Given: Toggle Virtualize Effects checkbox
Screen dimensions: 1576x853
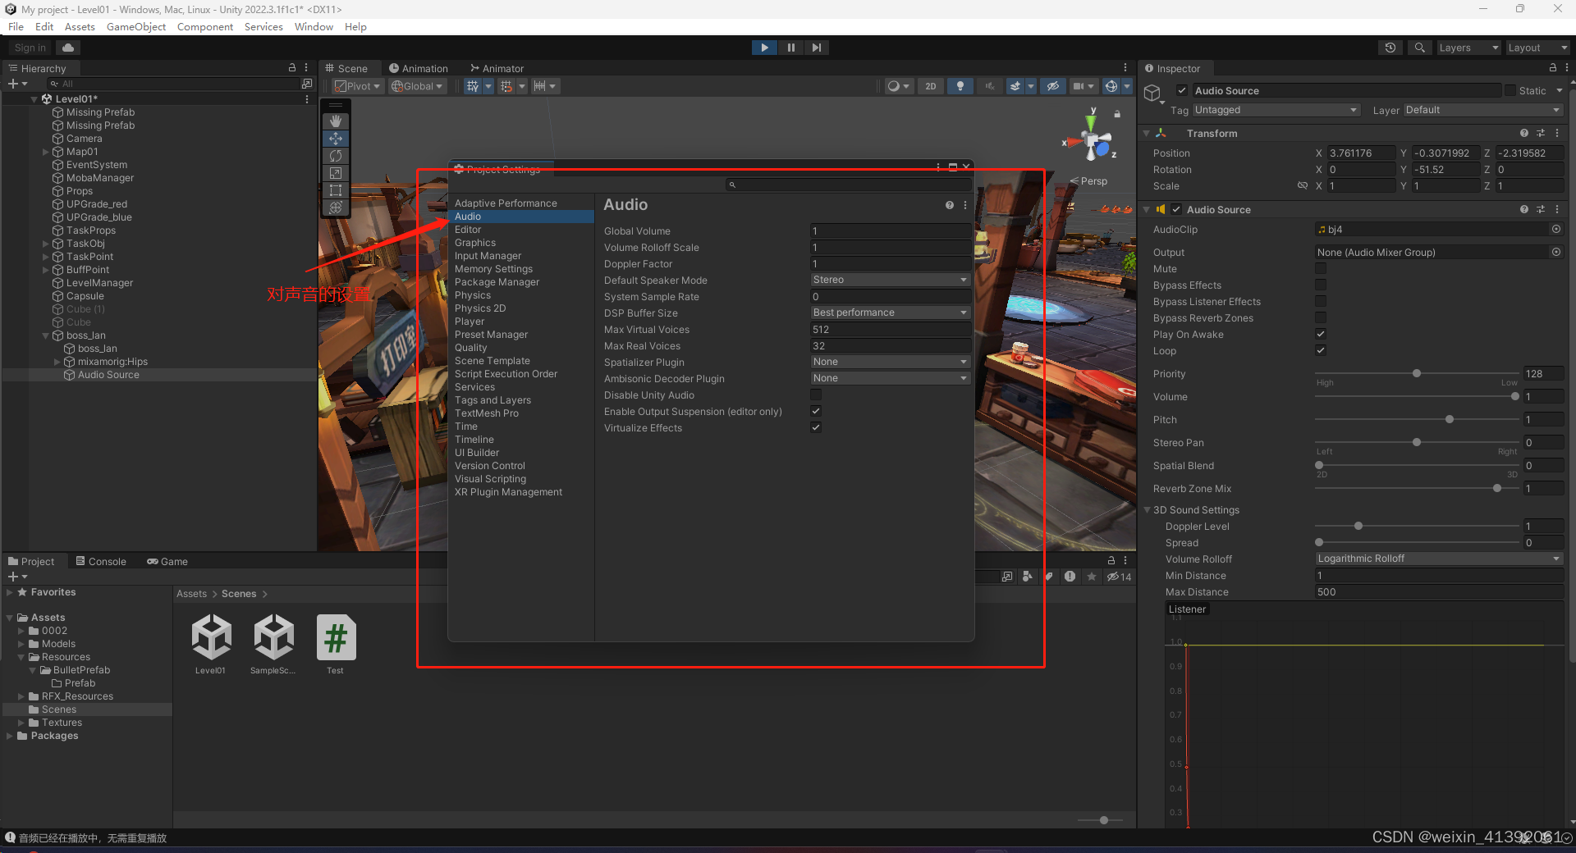Looking at the screenshot, I should tap(816, 427).
